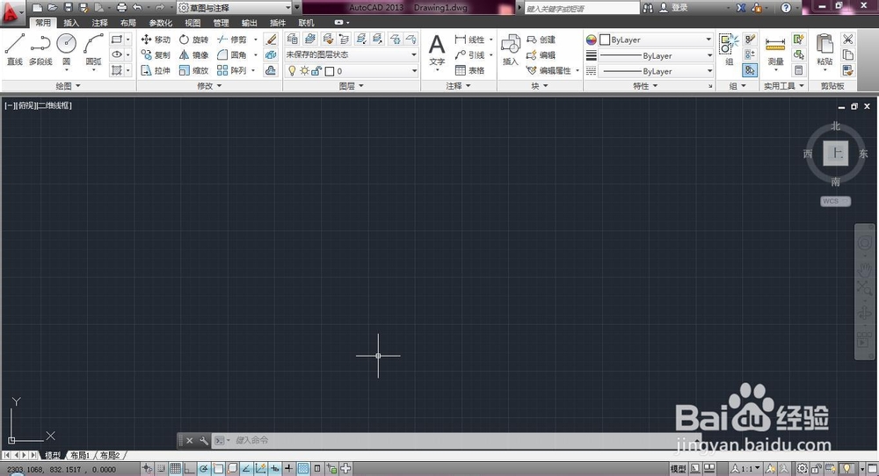
Task: Click the Paste (粘贴) button
Action: 825,50
